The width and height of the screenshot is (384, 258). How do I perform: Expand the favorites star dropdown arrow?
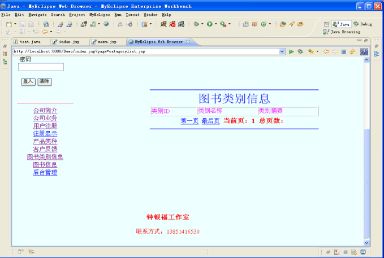pos(317,51)
